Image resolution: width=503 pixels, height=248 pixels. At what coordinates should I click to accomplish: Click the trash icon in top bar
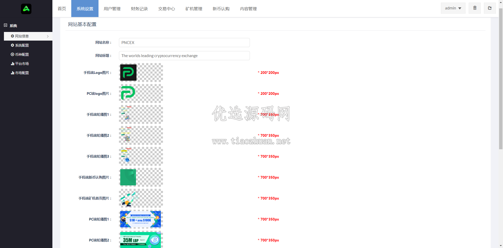click(x=475, y=8)
